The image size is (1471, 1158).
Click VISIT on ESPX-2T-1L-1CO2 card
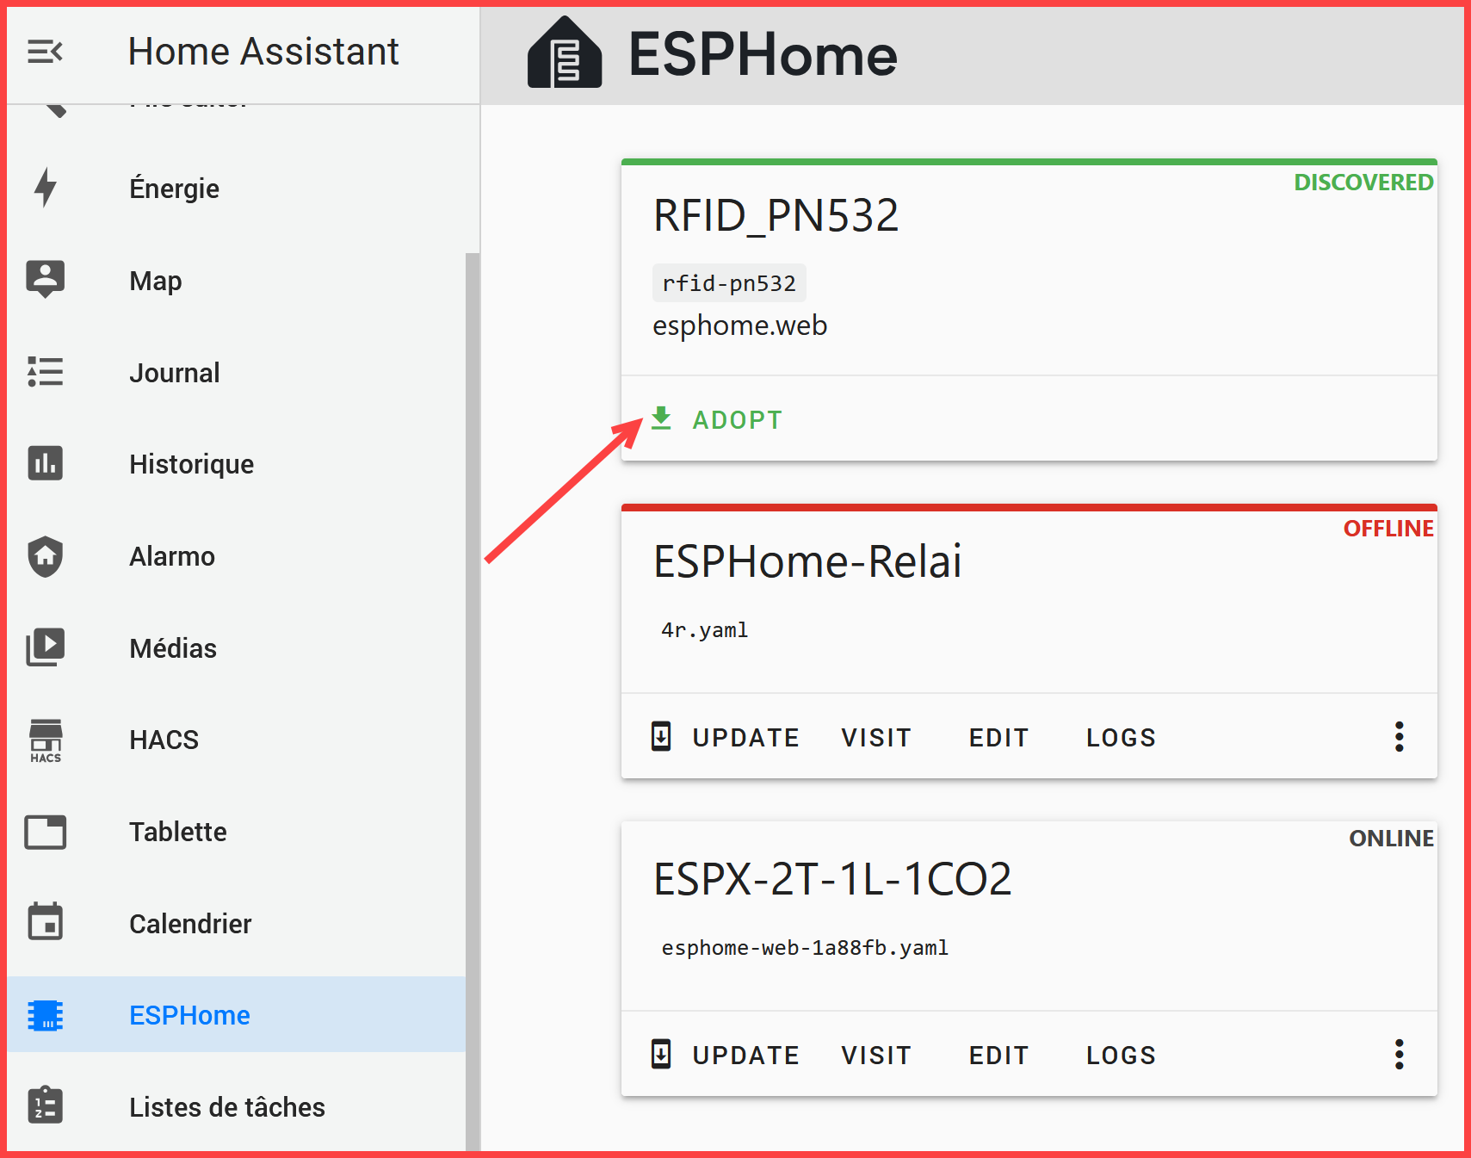[x=876, y=1056]
